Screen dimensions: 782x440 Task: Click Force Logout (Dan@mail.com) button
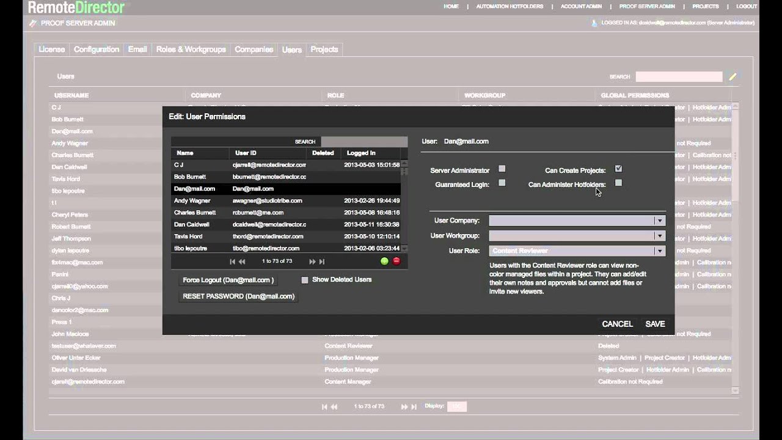pos(228,280)
